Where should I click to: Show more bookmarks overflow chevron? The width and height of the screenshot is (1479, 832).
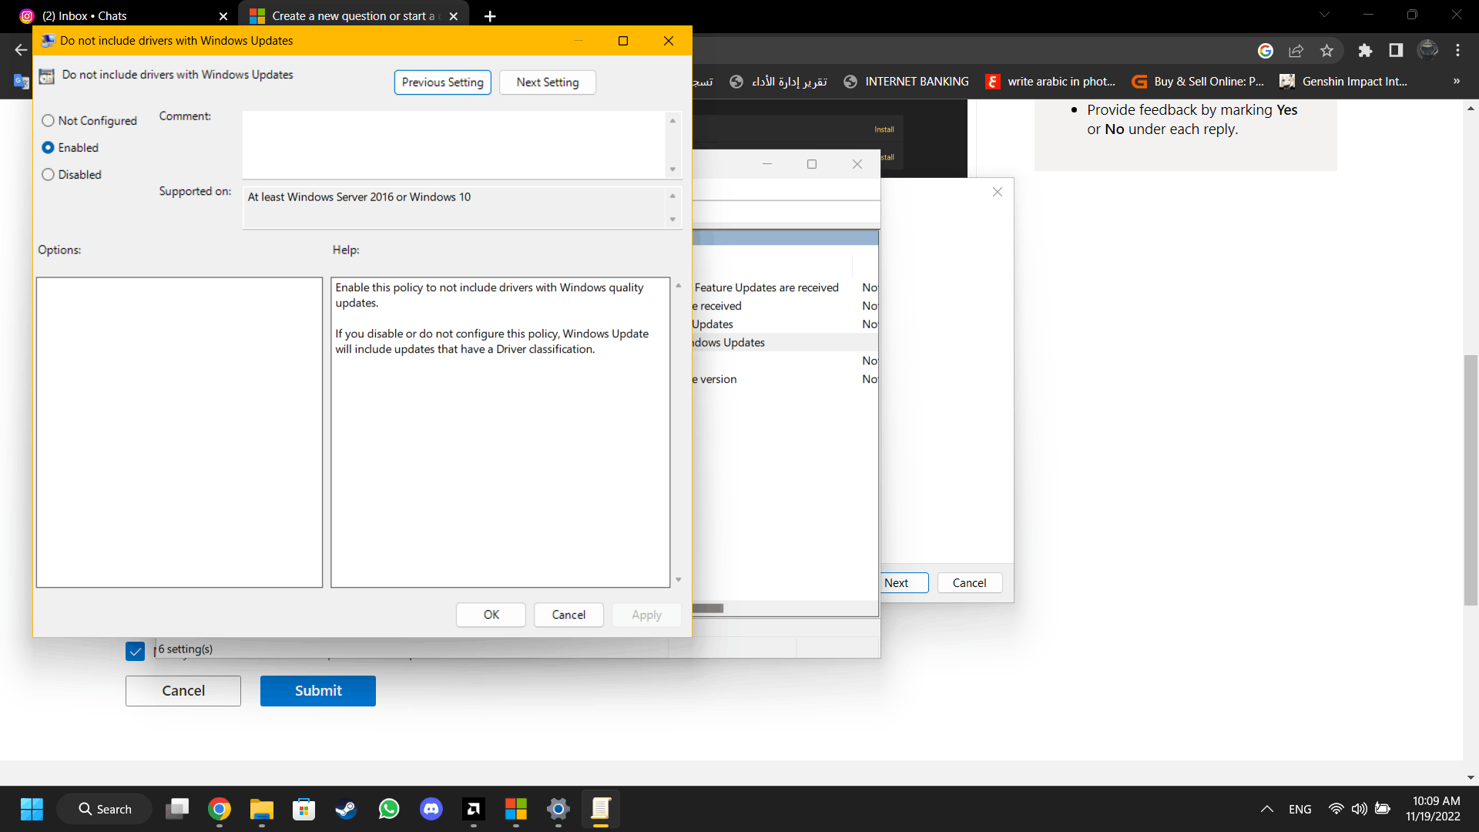1456,82
